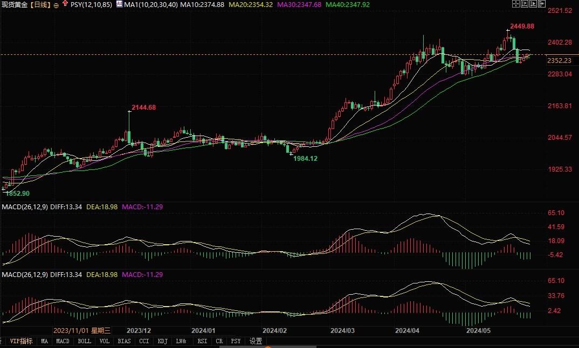579x348 pixels.
Task: Click the chart icon before MA1(10,20,30,40)
Action: tap(119, 4)
